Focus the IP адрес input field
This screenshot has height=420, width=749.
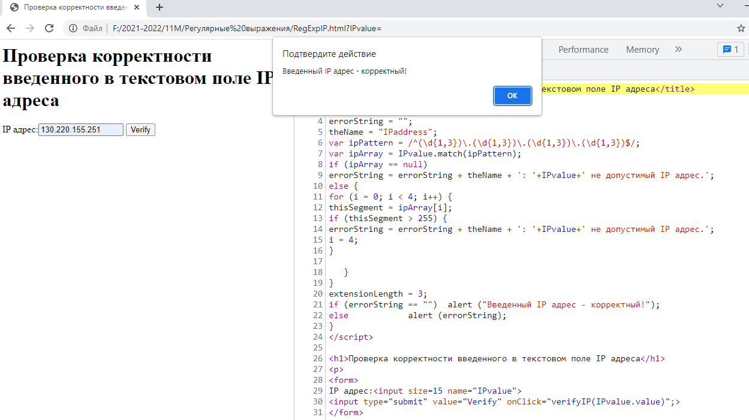click(x=81, y=129)
